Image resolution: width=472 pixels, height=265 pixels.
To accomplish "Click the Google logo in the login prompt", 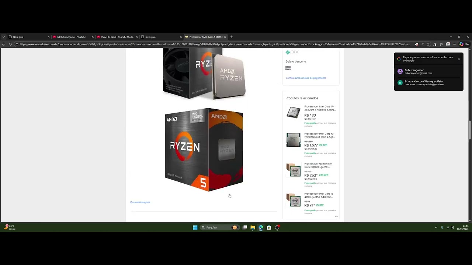I will pos(399,59).
